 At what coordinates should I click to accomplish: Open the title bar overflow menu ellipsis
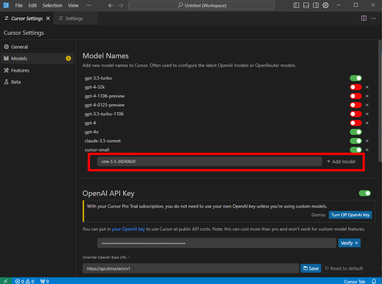(88, 5)
